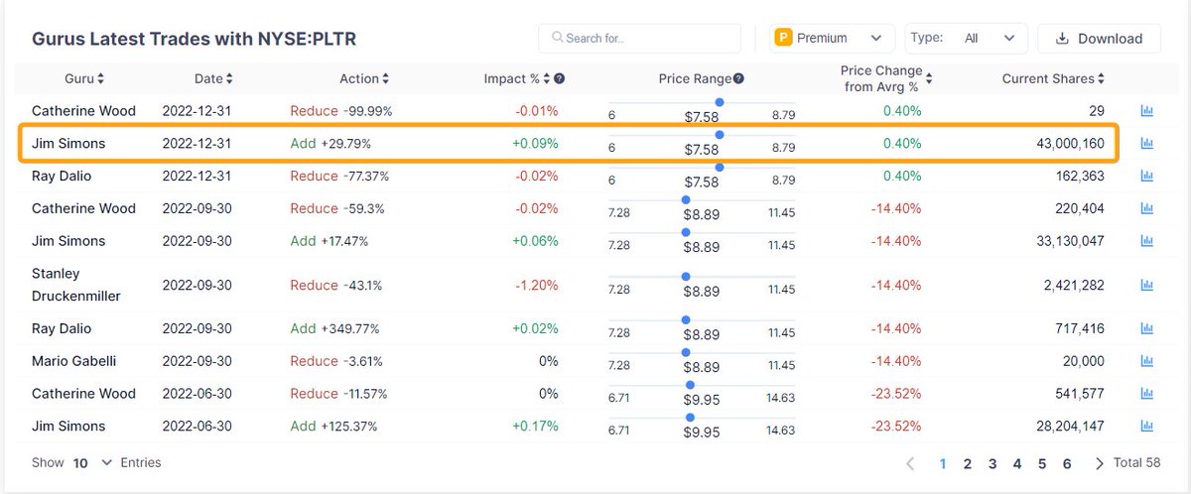Click 'Add +349.77%' action cell
Image resolution: width=1191 pixels, height=494 pixels.
[334, 328]
